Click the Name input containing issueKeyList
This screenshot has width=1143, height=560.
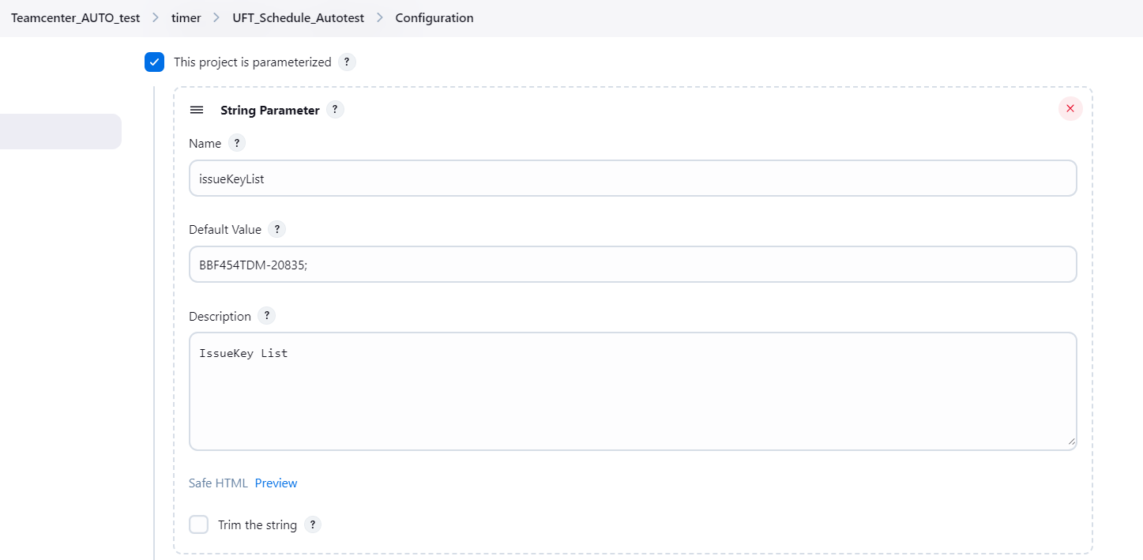(632, 179)
